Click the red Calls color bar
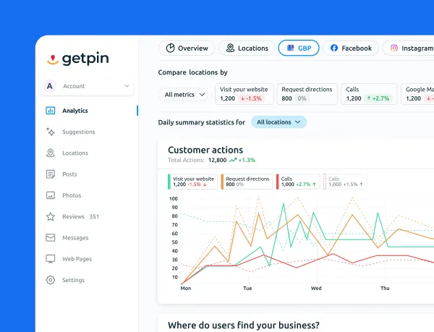 coord(277,182)
